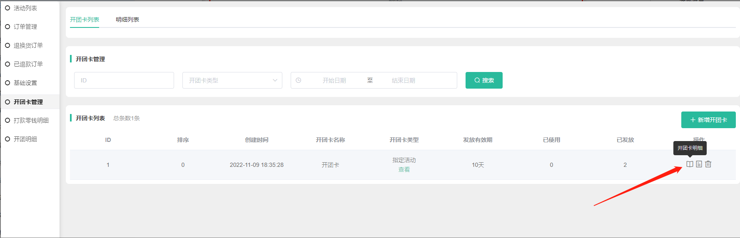Go to 打款零钱明细 in sidebar
Screen dimensions: 740x238
click(31, 120)
